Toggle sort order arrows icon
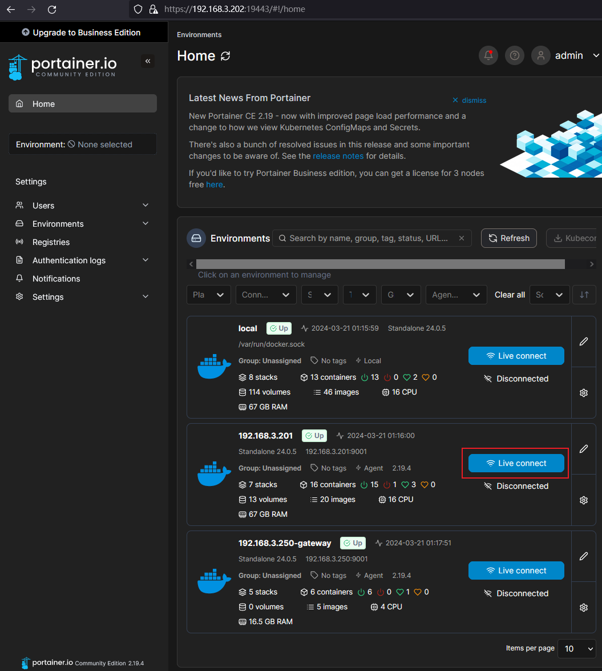 click(584, 295)
